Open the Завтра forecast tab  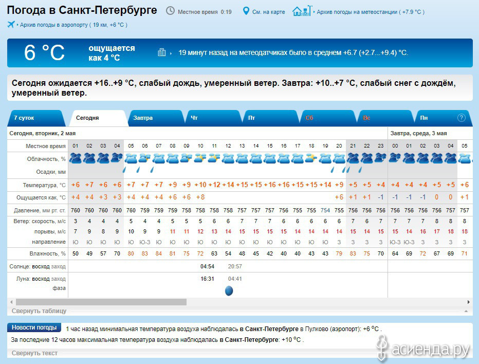point(143,118)
